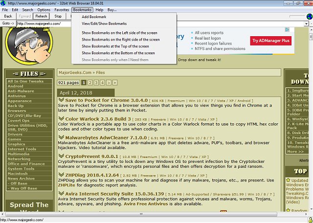This screenshot has height=223, width=313.
Task: Click the Stop button
Action: pos(58,16)
